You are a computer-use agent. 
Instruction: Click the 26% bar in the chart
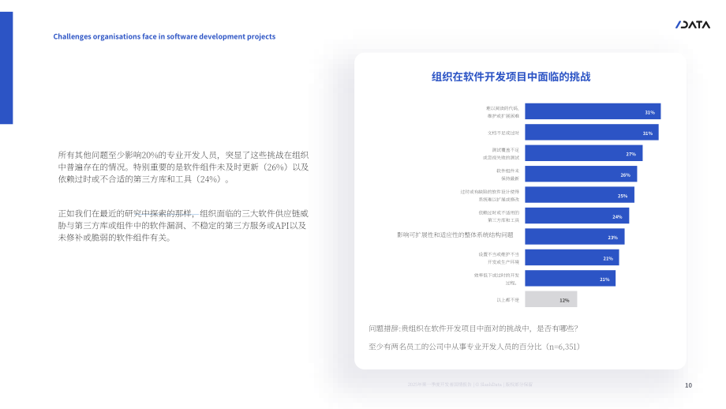point(581,174)
